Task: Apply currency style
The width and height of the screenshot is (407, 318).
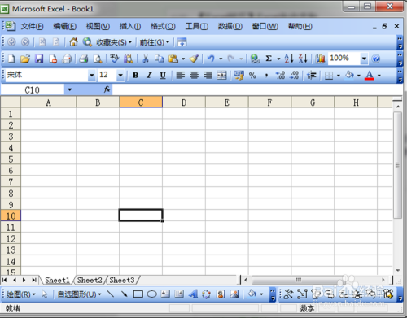Action: (x=239, y=76)
